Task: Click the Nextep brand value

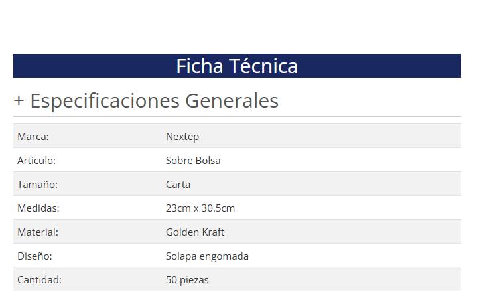Action: coord(182,137)
